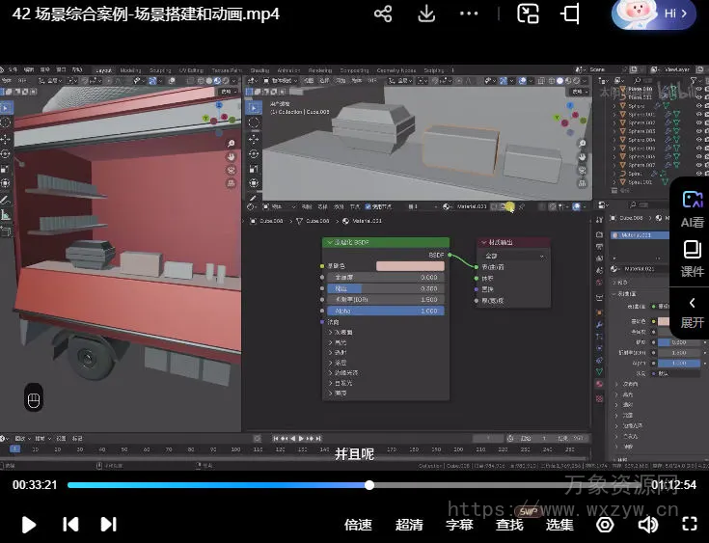
Task: Mute the video volume
Action: [x=647, y=525]
